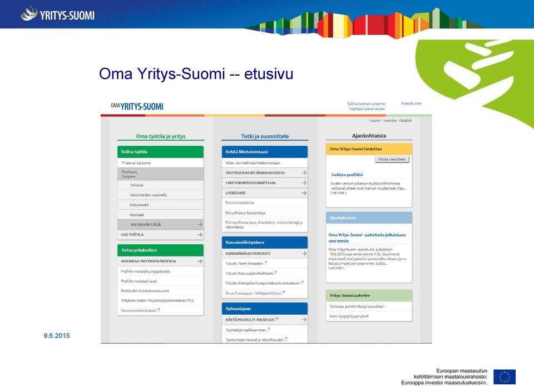Viewport: 534px width, 386px height.
Task: Open the Laskelmat tool
Action: [x=265, y=193]
